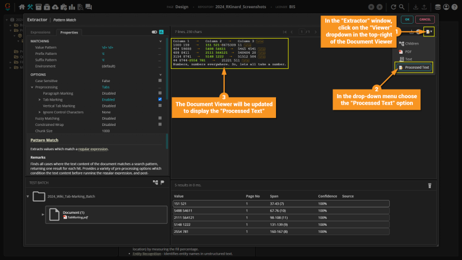Go to the Home icon in top toolbar
The image size is (462, 260).
pyautogui.click(x=22, y=7)
